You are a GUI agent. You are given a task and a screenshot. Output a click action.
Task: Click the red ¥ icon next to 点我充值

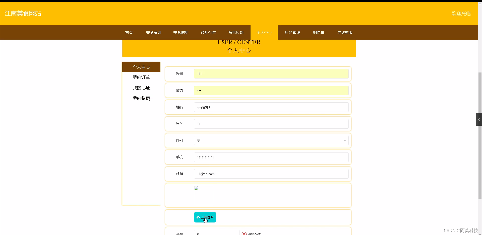coord(244,234)
